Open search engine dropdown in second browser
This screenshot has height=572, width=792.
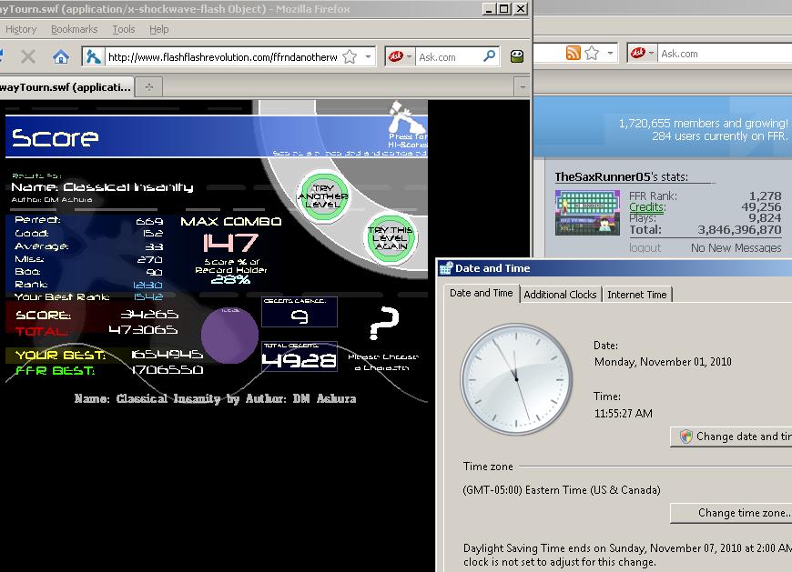point(652,53)
